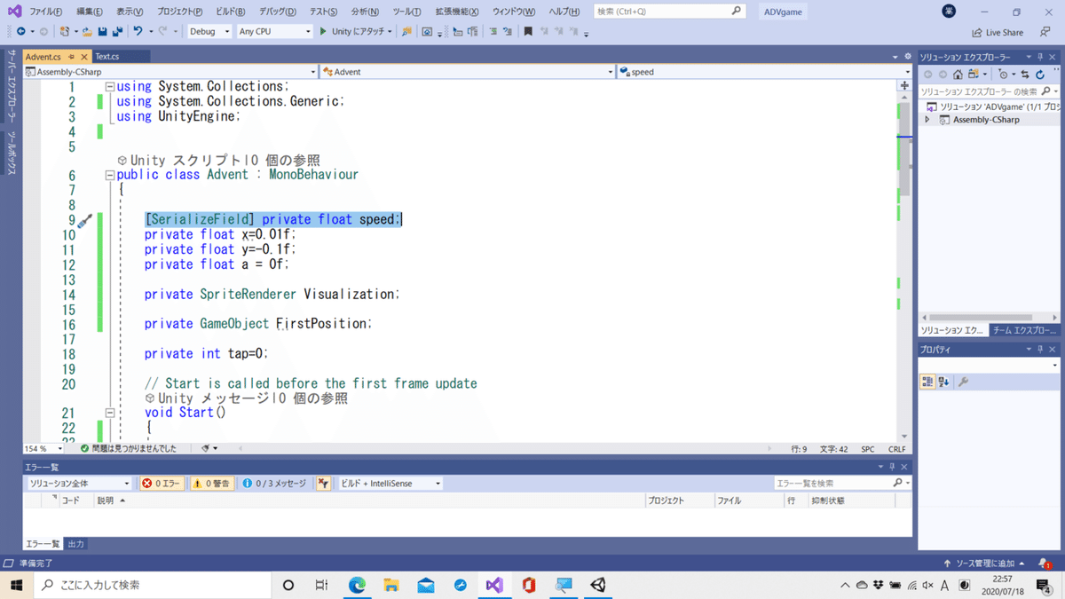Click the Undo arrow icon
Viewport: 1065px width, 599px height.
click(x=138, y=31)
